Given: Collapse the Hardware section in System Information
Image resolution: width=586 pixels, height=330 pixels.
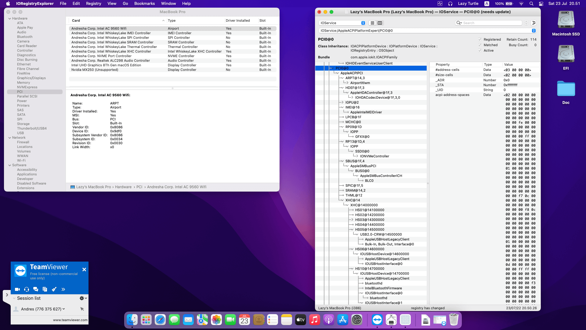Looking at the screenshot, I should pos(10,19).
